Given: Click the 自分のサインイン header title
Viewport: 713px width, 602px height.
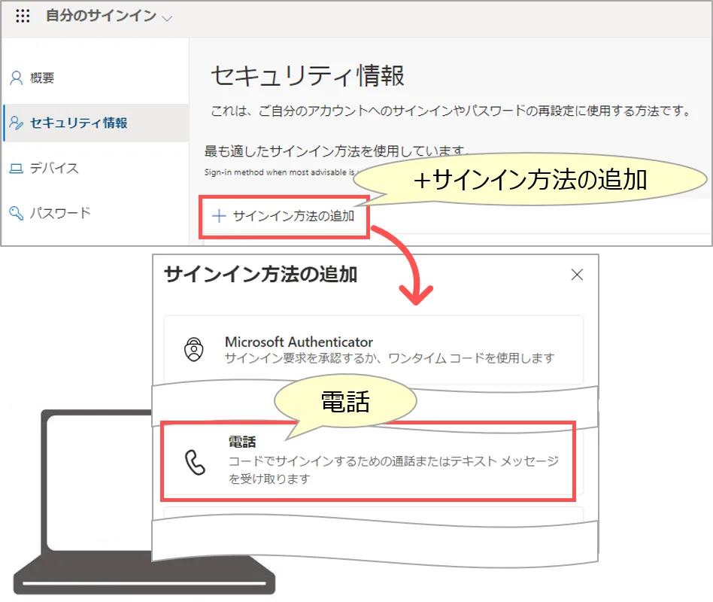Looking at the screenshot, I should click(x=101, y=17).
